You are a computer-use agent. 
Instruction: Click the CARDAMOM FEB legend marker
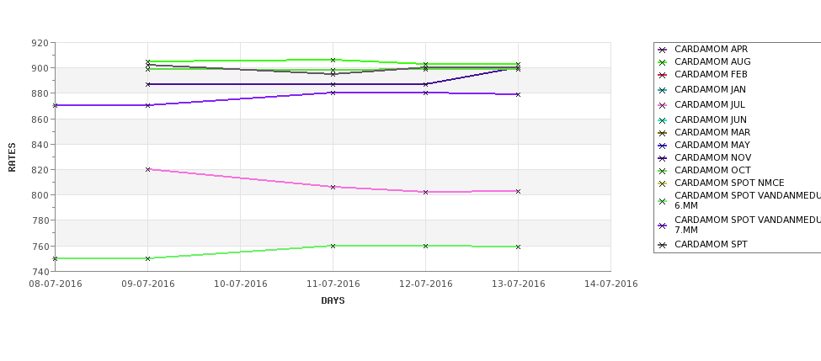(663, 76)
